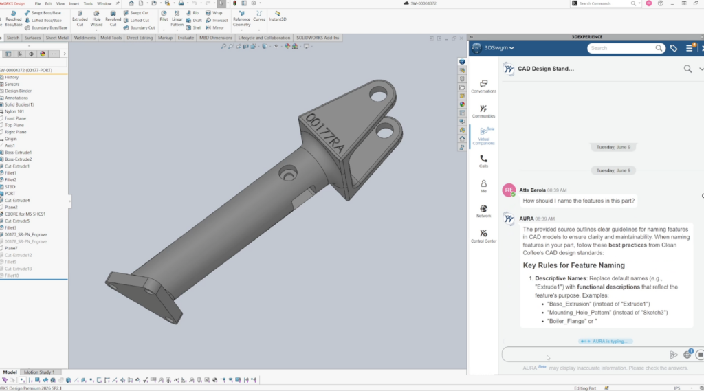Select the Extruded Cut tool

pos(80,19)
